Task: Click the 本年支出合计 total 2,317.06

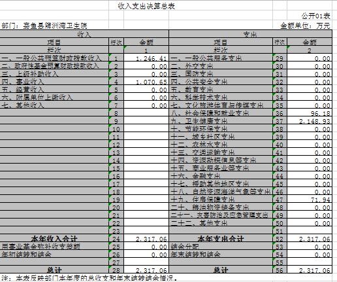Action: click(x=310, y=238)
